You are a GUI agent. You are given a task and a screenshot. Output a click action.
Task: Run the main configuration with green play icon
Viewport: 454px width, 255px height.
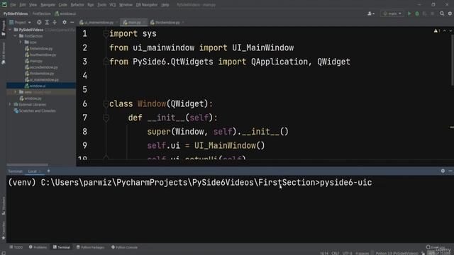pyautogui.click(x=409, y=13)
